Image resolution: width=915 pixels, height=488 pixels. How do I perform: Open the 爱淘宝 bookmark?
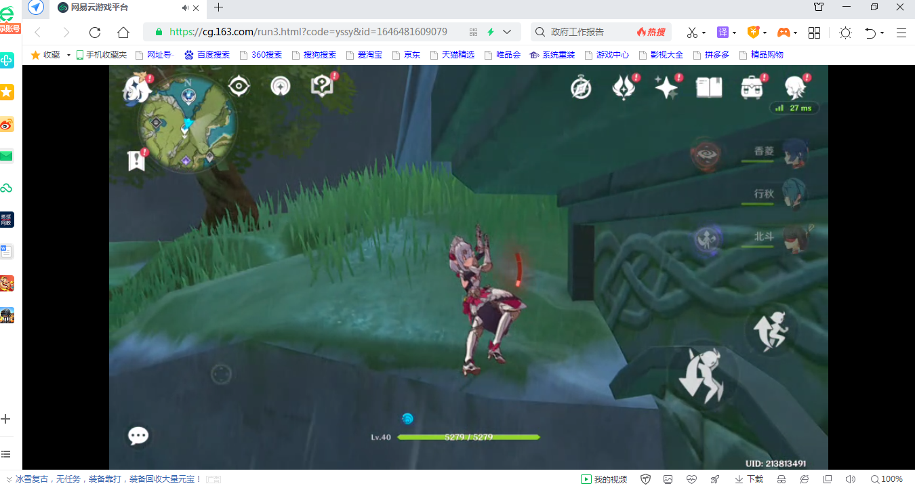pos(364,55)
